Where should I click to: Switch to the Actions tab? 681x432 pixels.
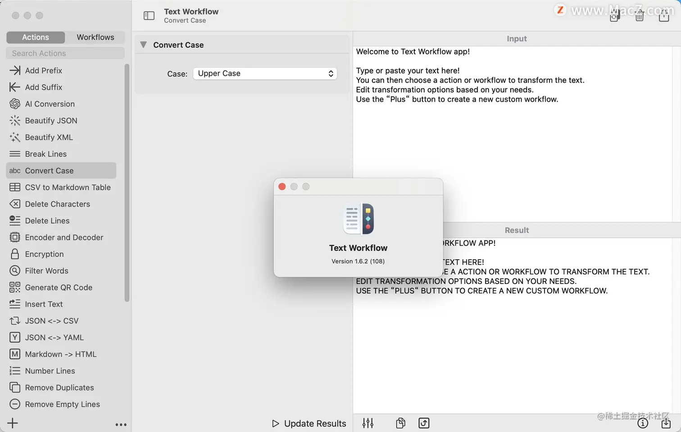36,37
